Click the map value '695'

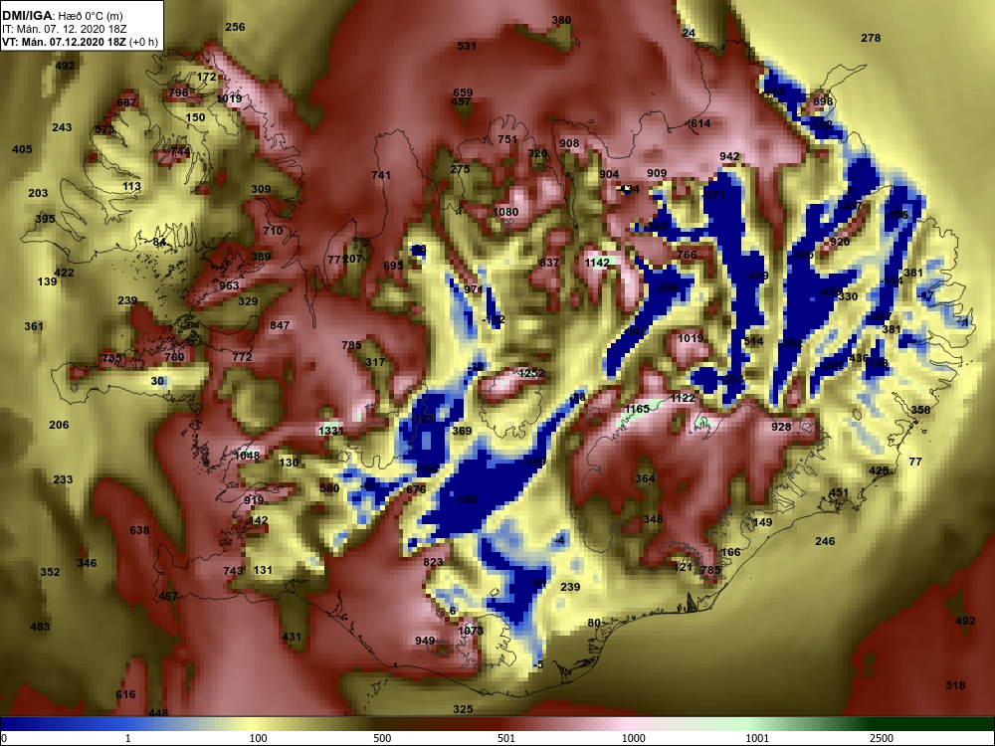[x=393, y=266]
